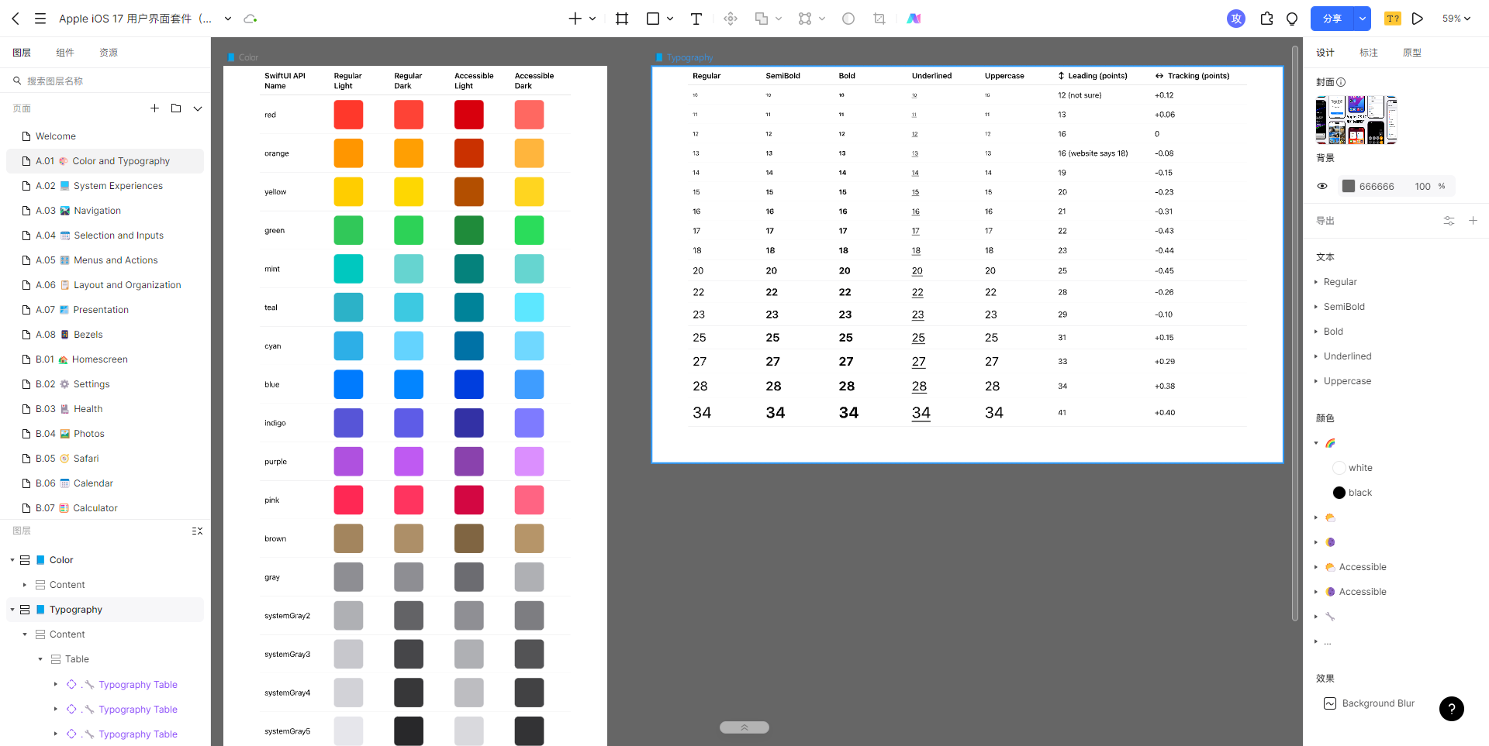Click the search layer name field
Screen dimensions: 1489x746
(x=105, y=81)
